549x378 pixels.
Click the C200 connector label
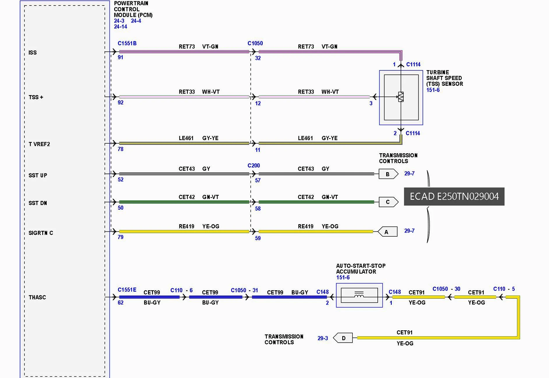tap(254, 165)
